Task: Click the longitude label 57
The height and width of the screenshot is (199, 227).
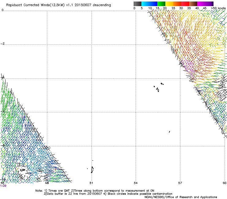Action: (x=180, y=183)
